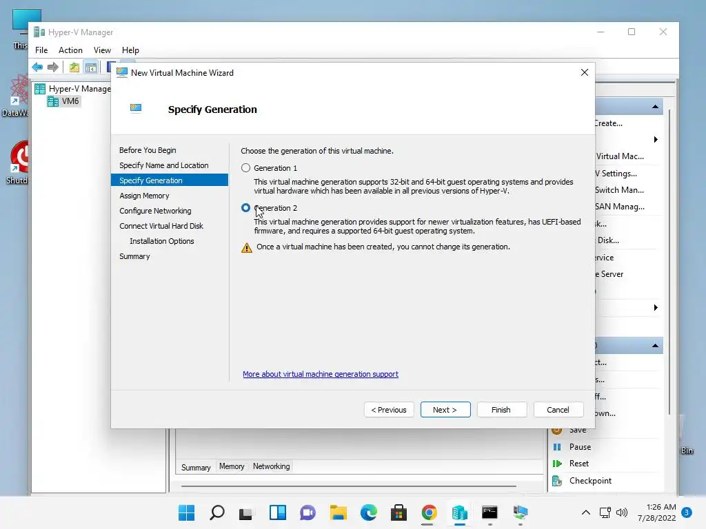Open the Command Prompt taskbar icon

[x=490, y=512]
